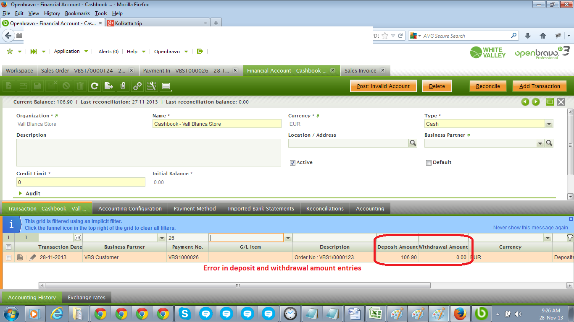574x322 pixels.
Task: Click the Windows Start button
Action: (11, 313)
